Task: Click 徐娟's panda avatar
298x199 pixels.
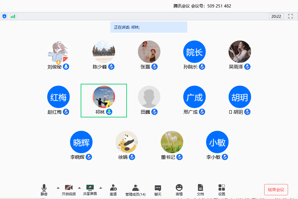Action: 127,142
